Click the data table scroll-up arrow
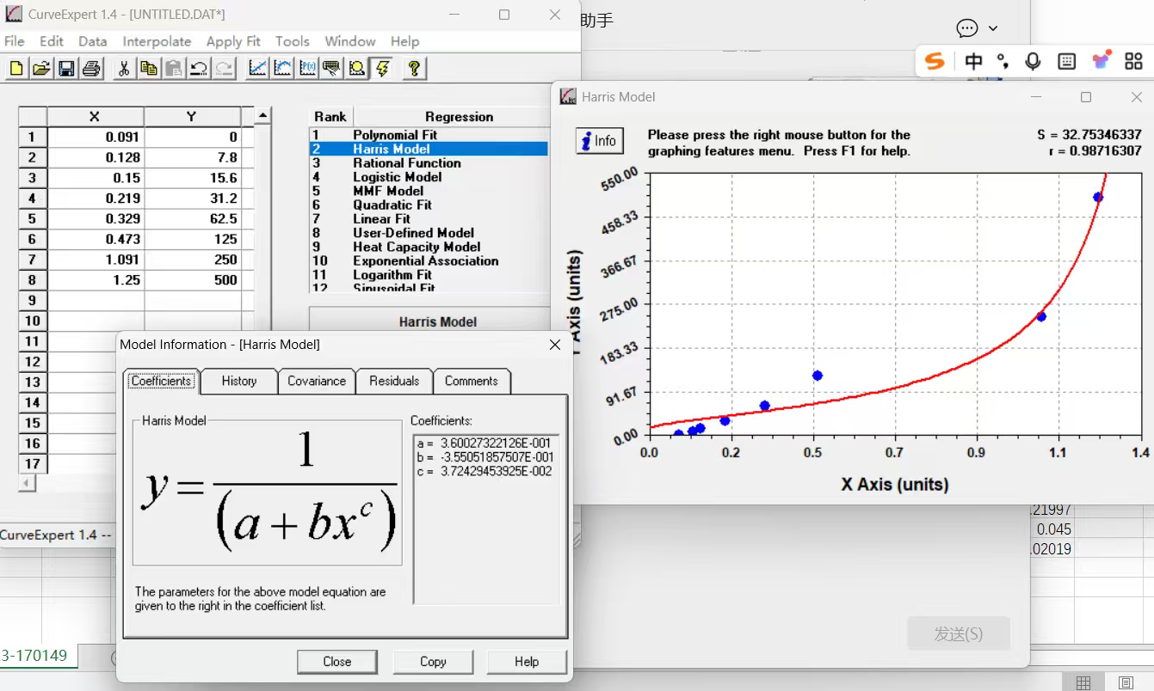Screen dimensions: 1154x691 263,116
